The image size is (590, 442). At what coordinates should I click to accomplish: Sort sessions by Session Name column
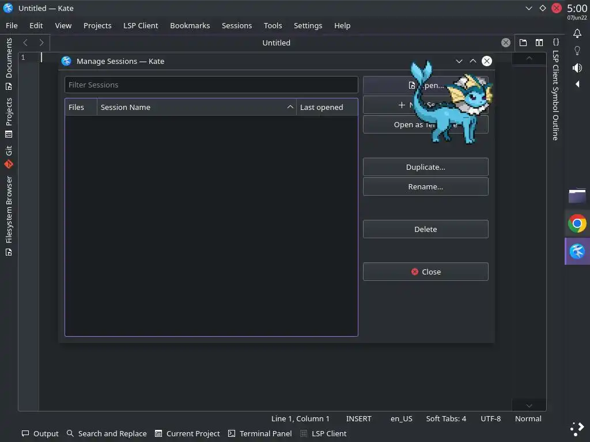pos(196,107)
